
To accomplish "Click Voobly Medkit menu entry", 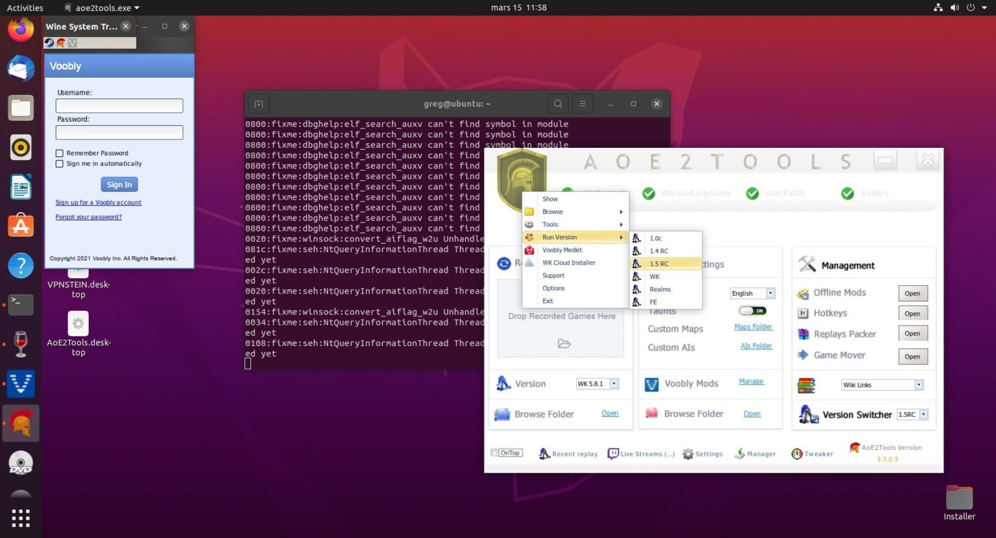I will coord(562,250).
